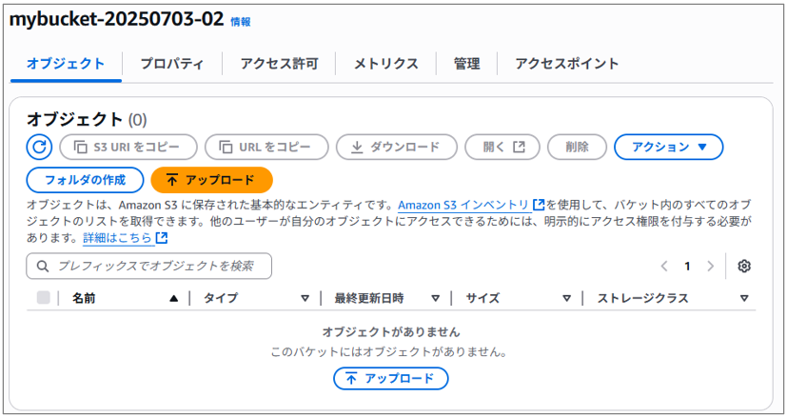Sort by タイプ column arrow
The width and height of the screenshot is (787, 417).
click(305, 298)
